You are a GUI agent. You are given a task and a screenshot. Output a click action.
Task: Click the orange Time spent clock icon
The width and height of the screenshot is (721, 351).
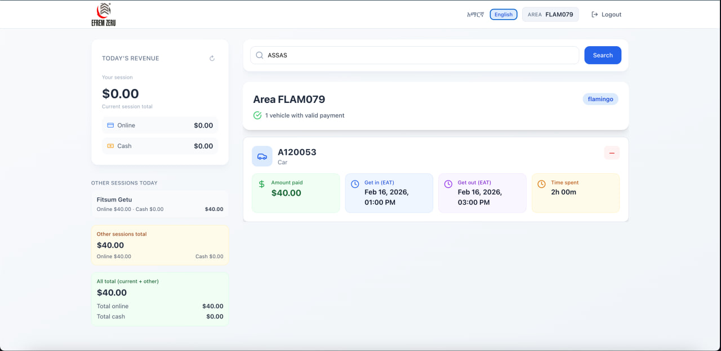point(541,184)
